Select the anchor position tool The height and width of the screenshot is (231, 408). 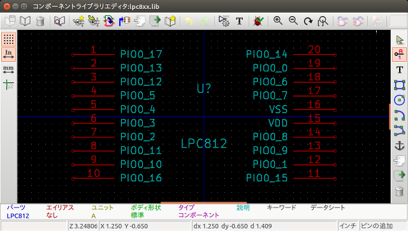pos(399,146)
